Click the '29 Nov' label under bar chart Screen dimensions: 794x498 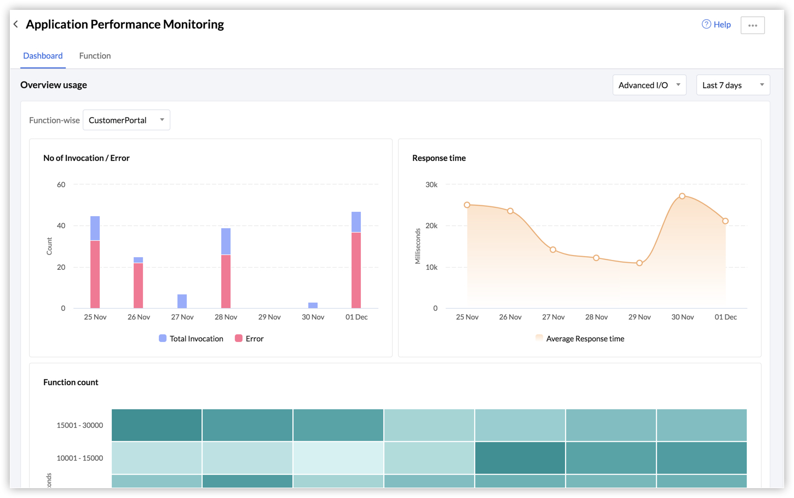(269, 317)
